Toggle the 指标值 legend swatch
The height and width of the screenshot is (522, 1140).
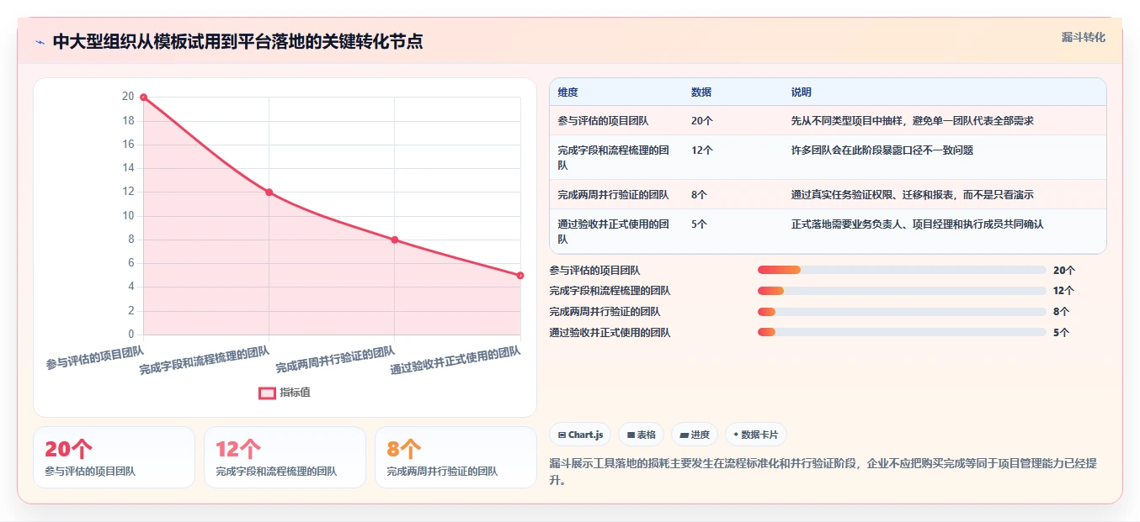click(267, 393)
